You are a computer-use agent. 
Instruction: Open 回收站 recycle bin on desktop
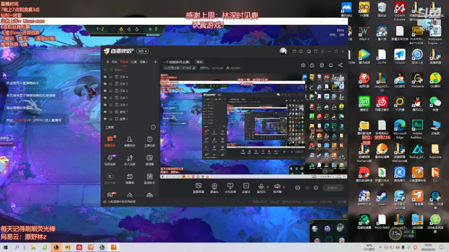(382, 9)
